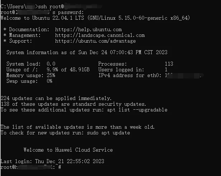221x176 pixels.
Task: Click the 'ssh root@' command text
Action: [51, 6]
